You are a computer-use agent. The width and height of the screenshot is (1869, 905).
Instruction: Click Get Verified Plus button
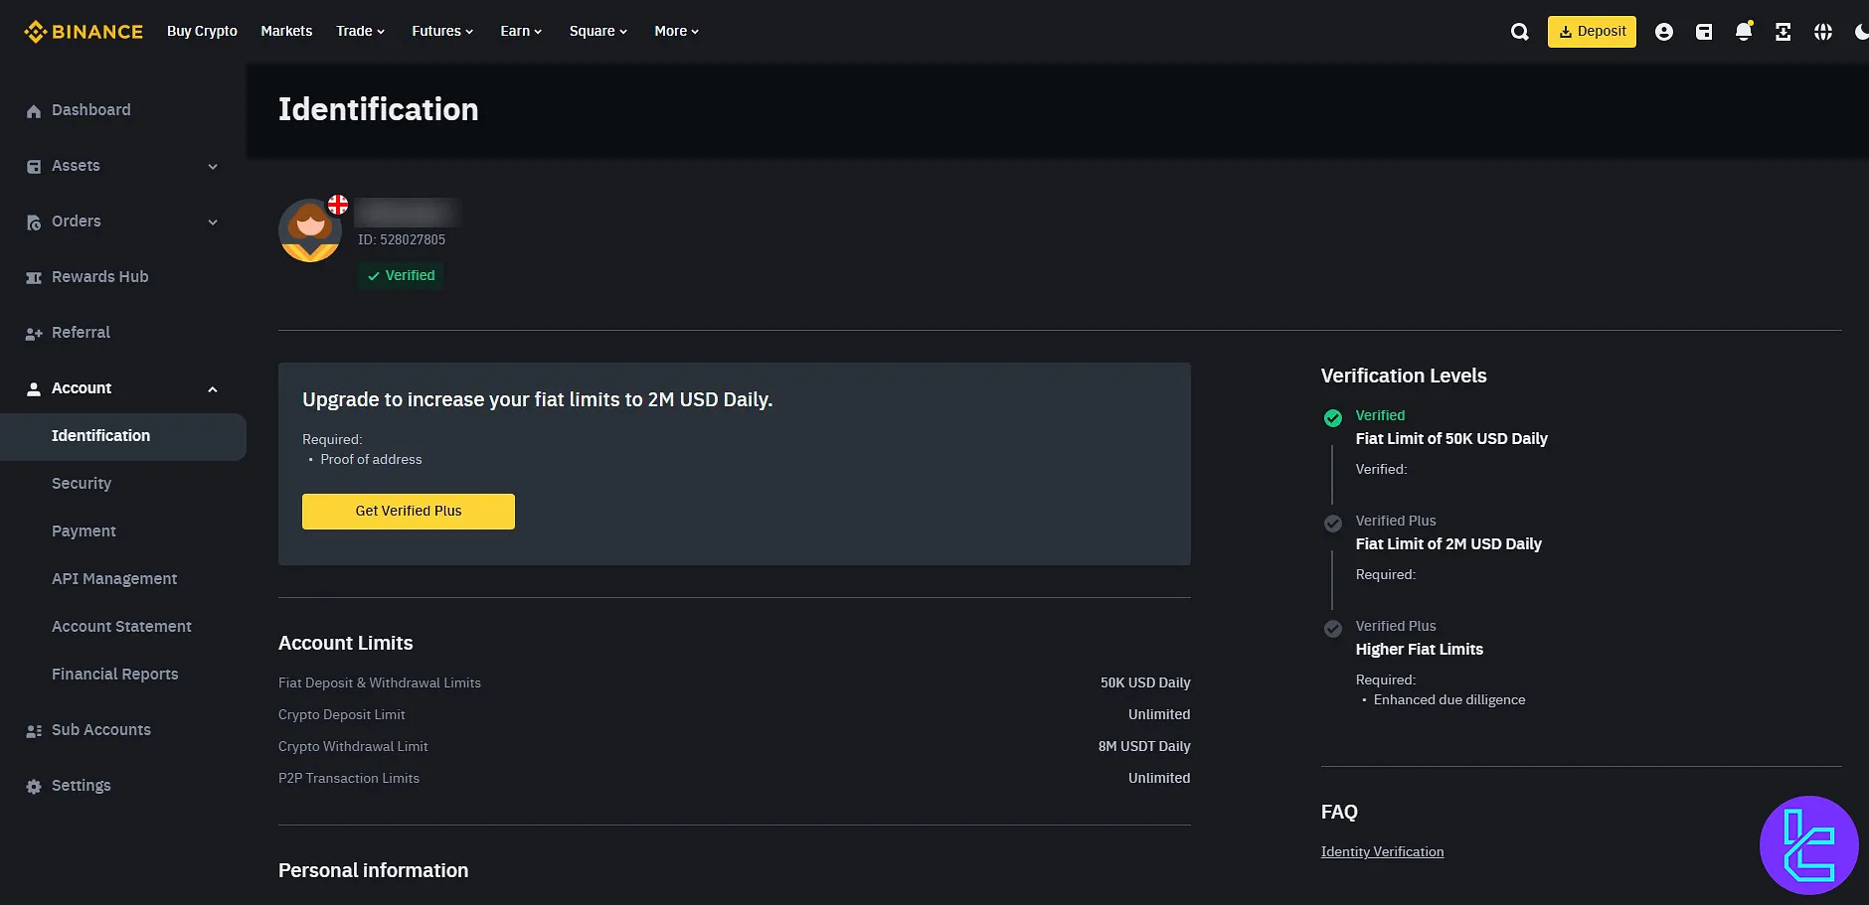coord(409,512)
